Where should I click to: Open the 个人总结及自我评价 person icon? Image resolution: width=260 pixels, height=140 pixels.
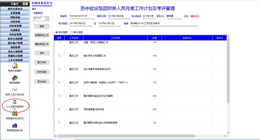coord(14,102)
